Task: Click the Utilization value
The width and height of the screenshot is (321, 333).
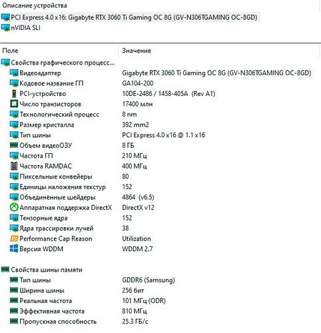Action: [137, 238]
